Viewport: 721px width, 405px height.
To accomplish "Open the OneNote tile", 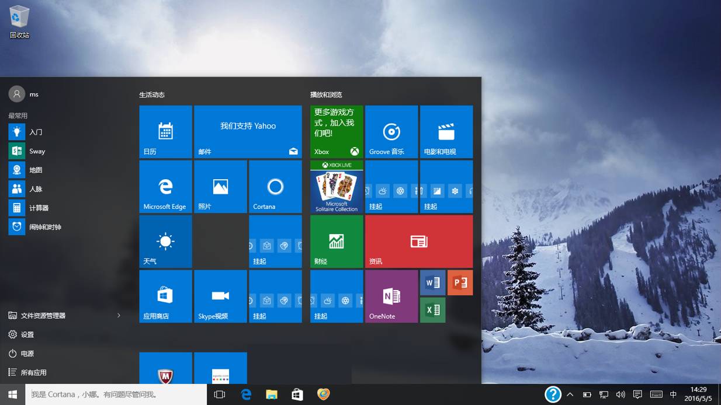I will point(391,296).
